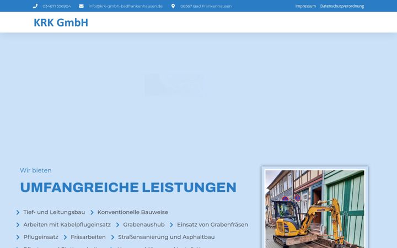
Task: Click the phone icon in top bar
Action: [x=35, y=6]
